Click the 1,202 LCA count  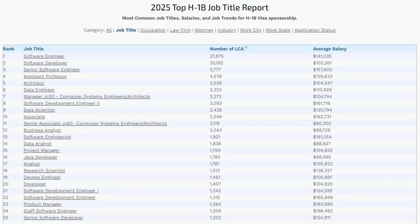pyautogui.click(x=215, y=217)
